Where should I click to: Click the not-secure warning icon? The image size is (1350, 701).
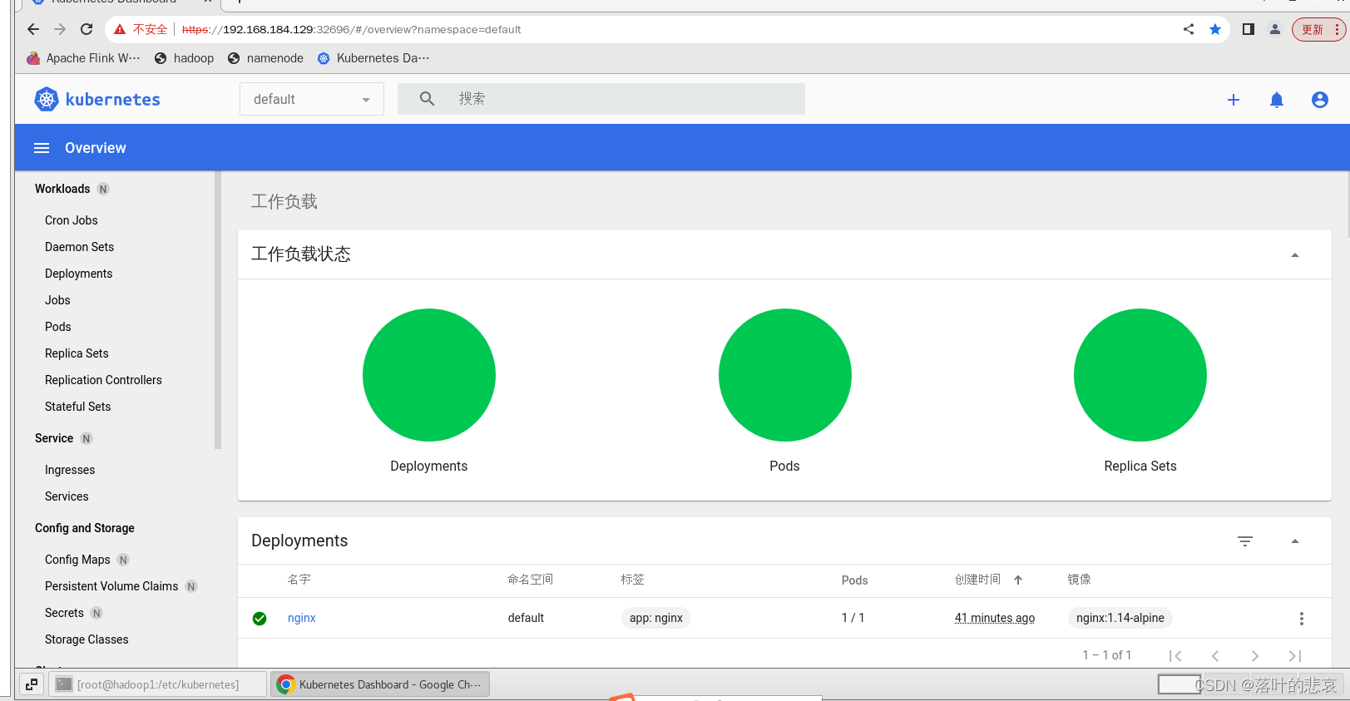120,29
